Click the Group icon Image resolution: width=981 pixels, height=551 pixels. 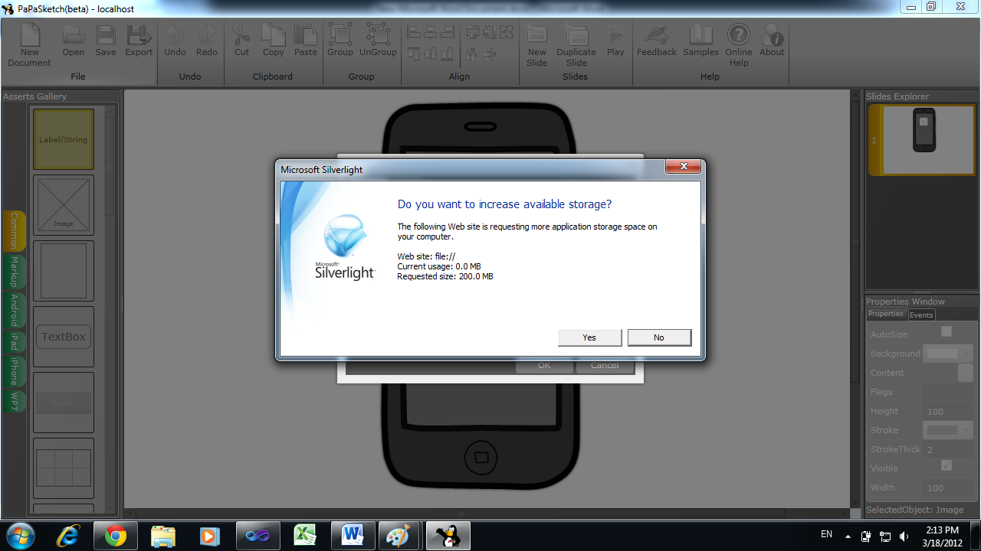(340, 34)
